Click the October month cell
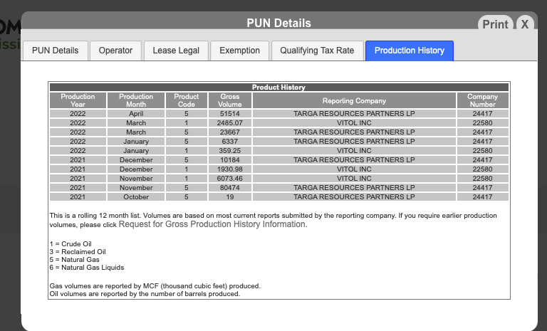 coord(136,196)
